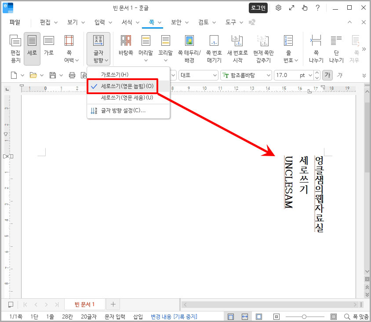Select the 꼬리말 (footer) tool
Screen dimensions: 371x322
[x=166, y=48]
